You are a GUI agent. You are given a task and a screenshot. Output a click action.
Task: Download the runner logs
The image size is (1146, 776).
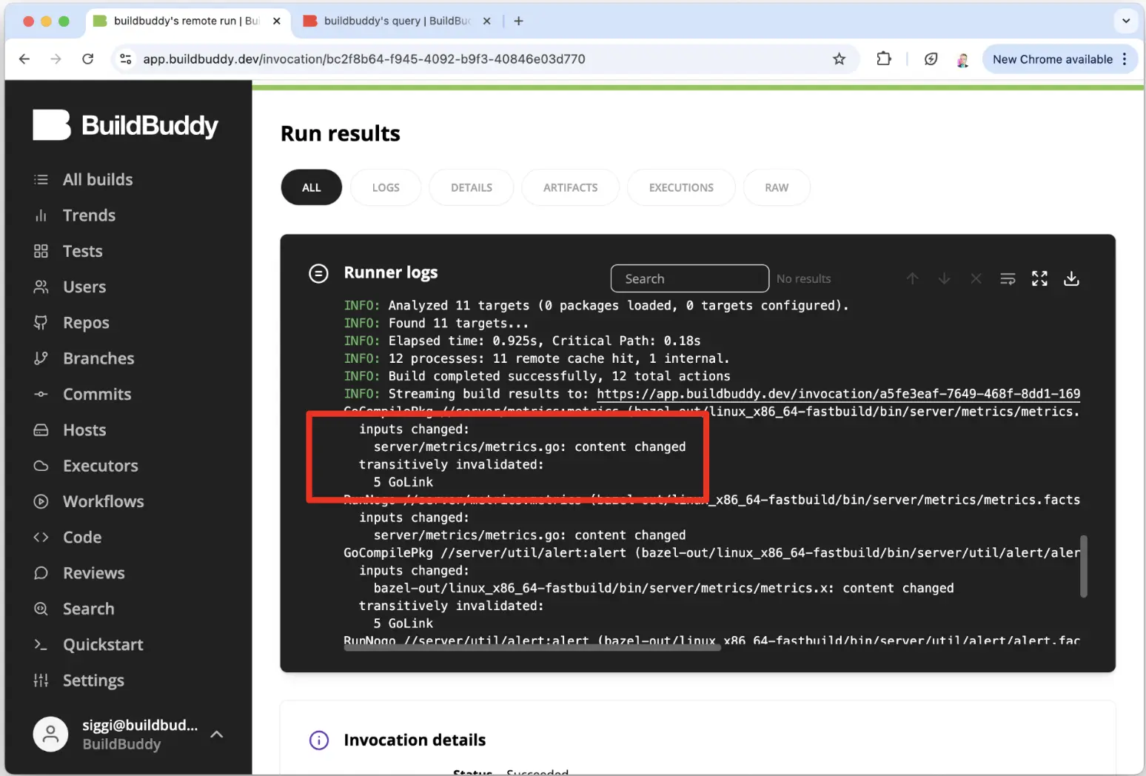pyautogui.click(x=1070, y=278)
